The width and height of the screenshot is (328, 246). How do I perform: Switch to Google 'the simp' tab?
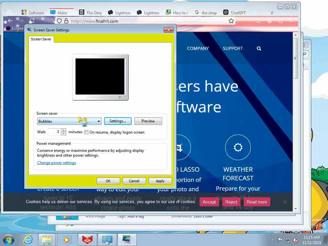206,12
